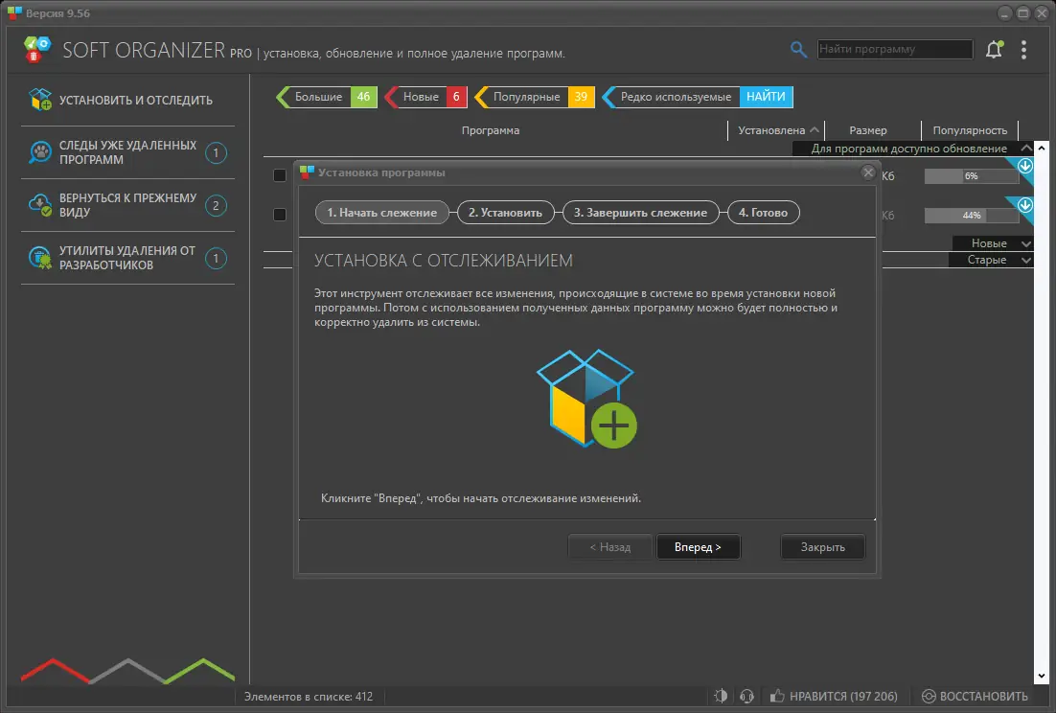Image resolution: width=1056 pixels, height=713 pixels.
Task: Click update download icon on the 44% row
Action: point(1025,205)
